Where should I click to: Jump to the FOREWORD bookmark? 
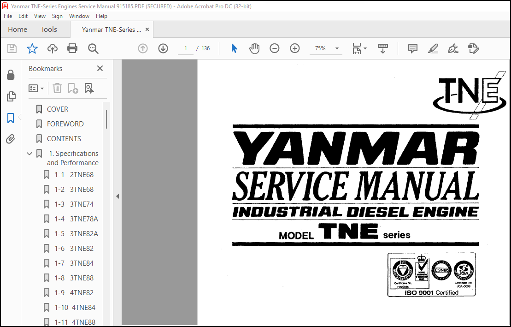point(65,124)
